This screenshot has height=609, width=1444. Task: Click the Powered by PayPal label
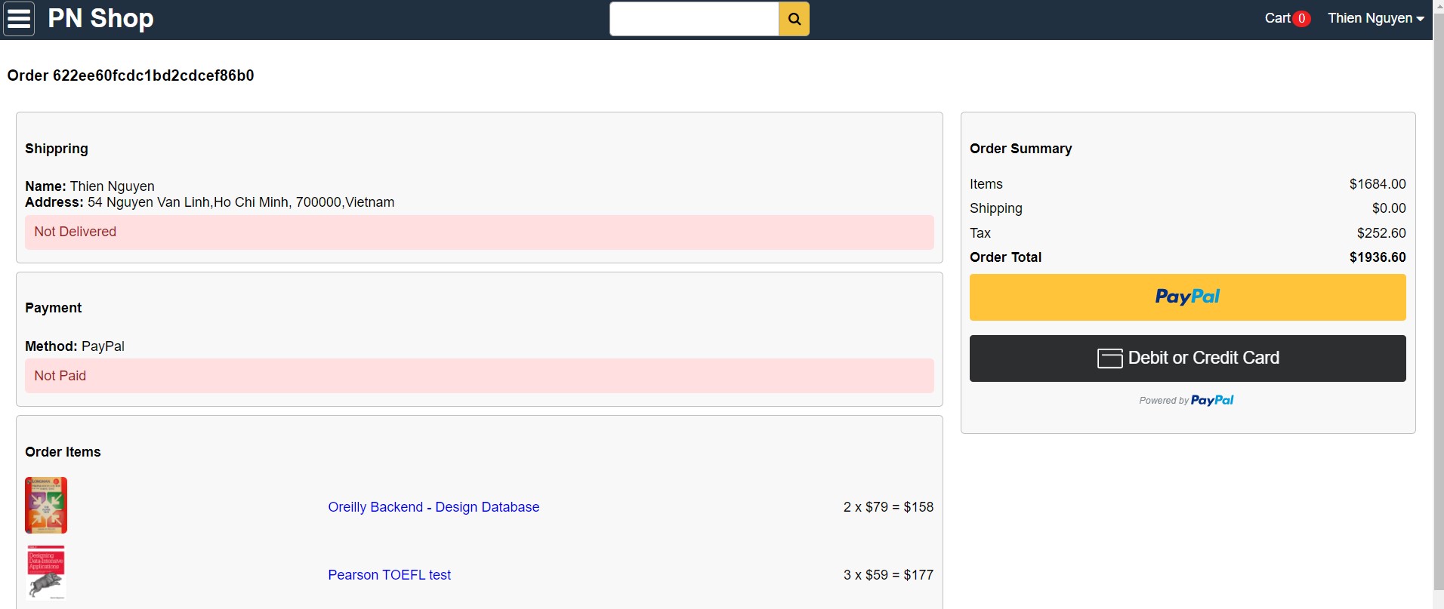1186,401
